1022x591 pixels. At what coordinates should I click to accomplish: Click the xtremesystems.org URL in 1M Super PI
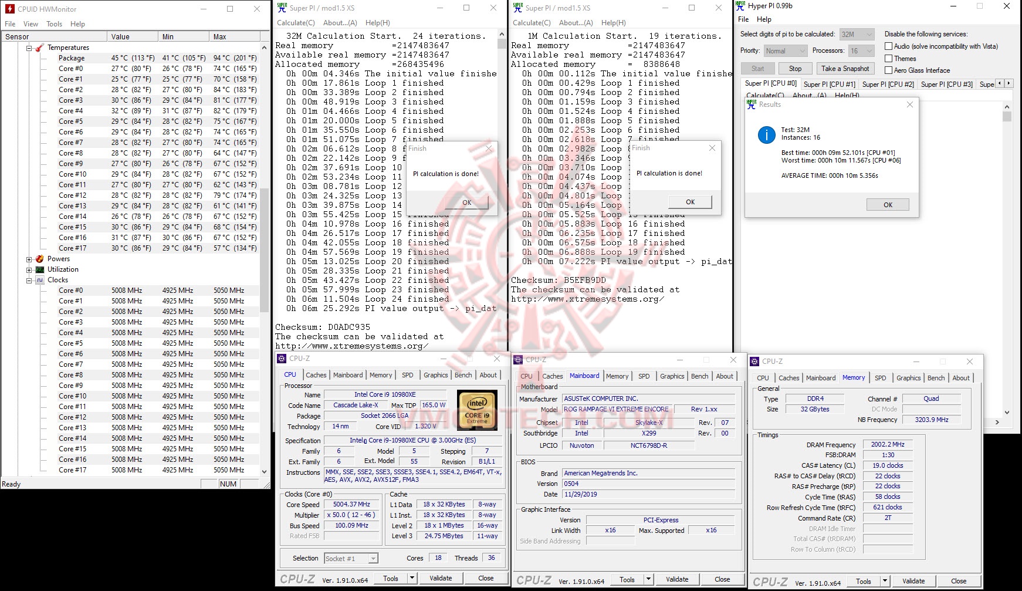(587, 299)
